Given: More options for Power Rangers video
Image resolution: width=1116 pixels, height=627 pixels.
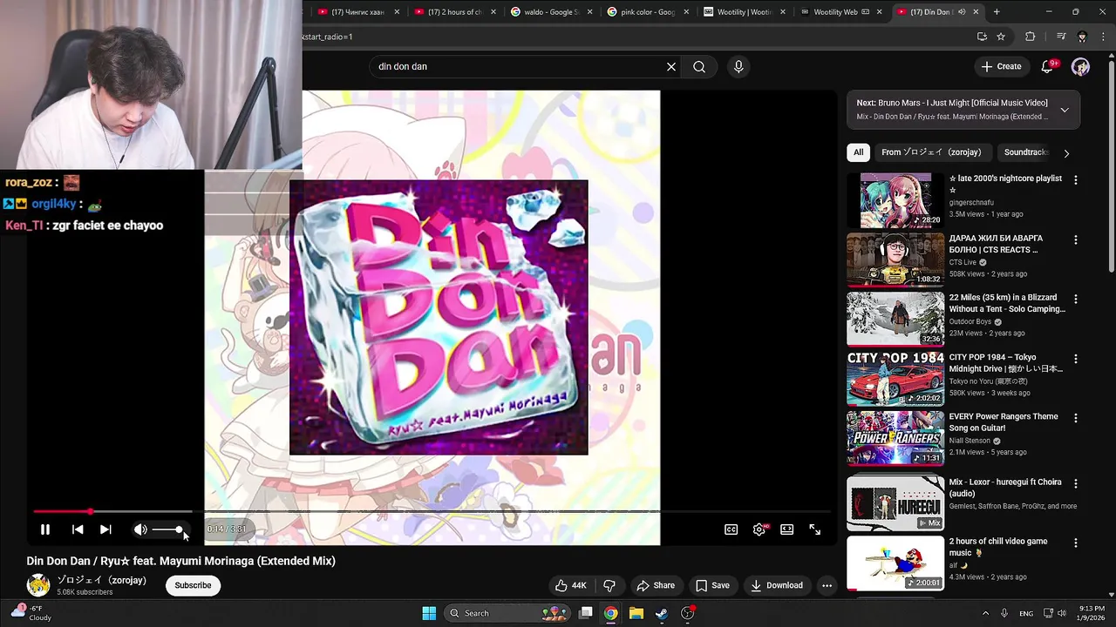Looking at the screenshot, I should tap(1075, 418).
